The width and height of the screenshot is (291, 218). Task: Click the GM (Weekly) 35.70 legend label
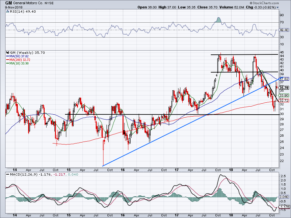pyautogui.click(x=27, y=52)
